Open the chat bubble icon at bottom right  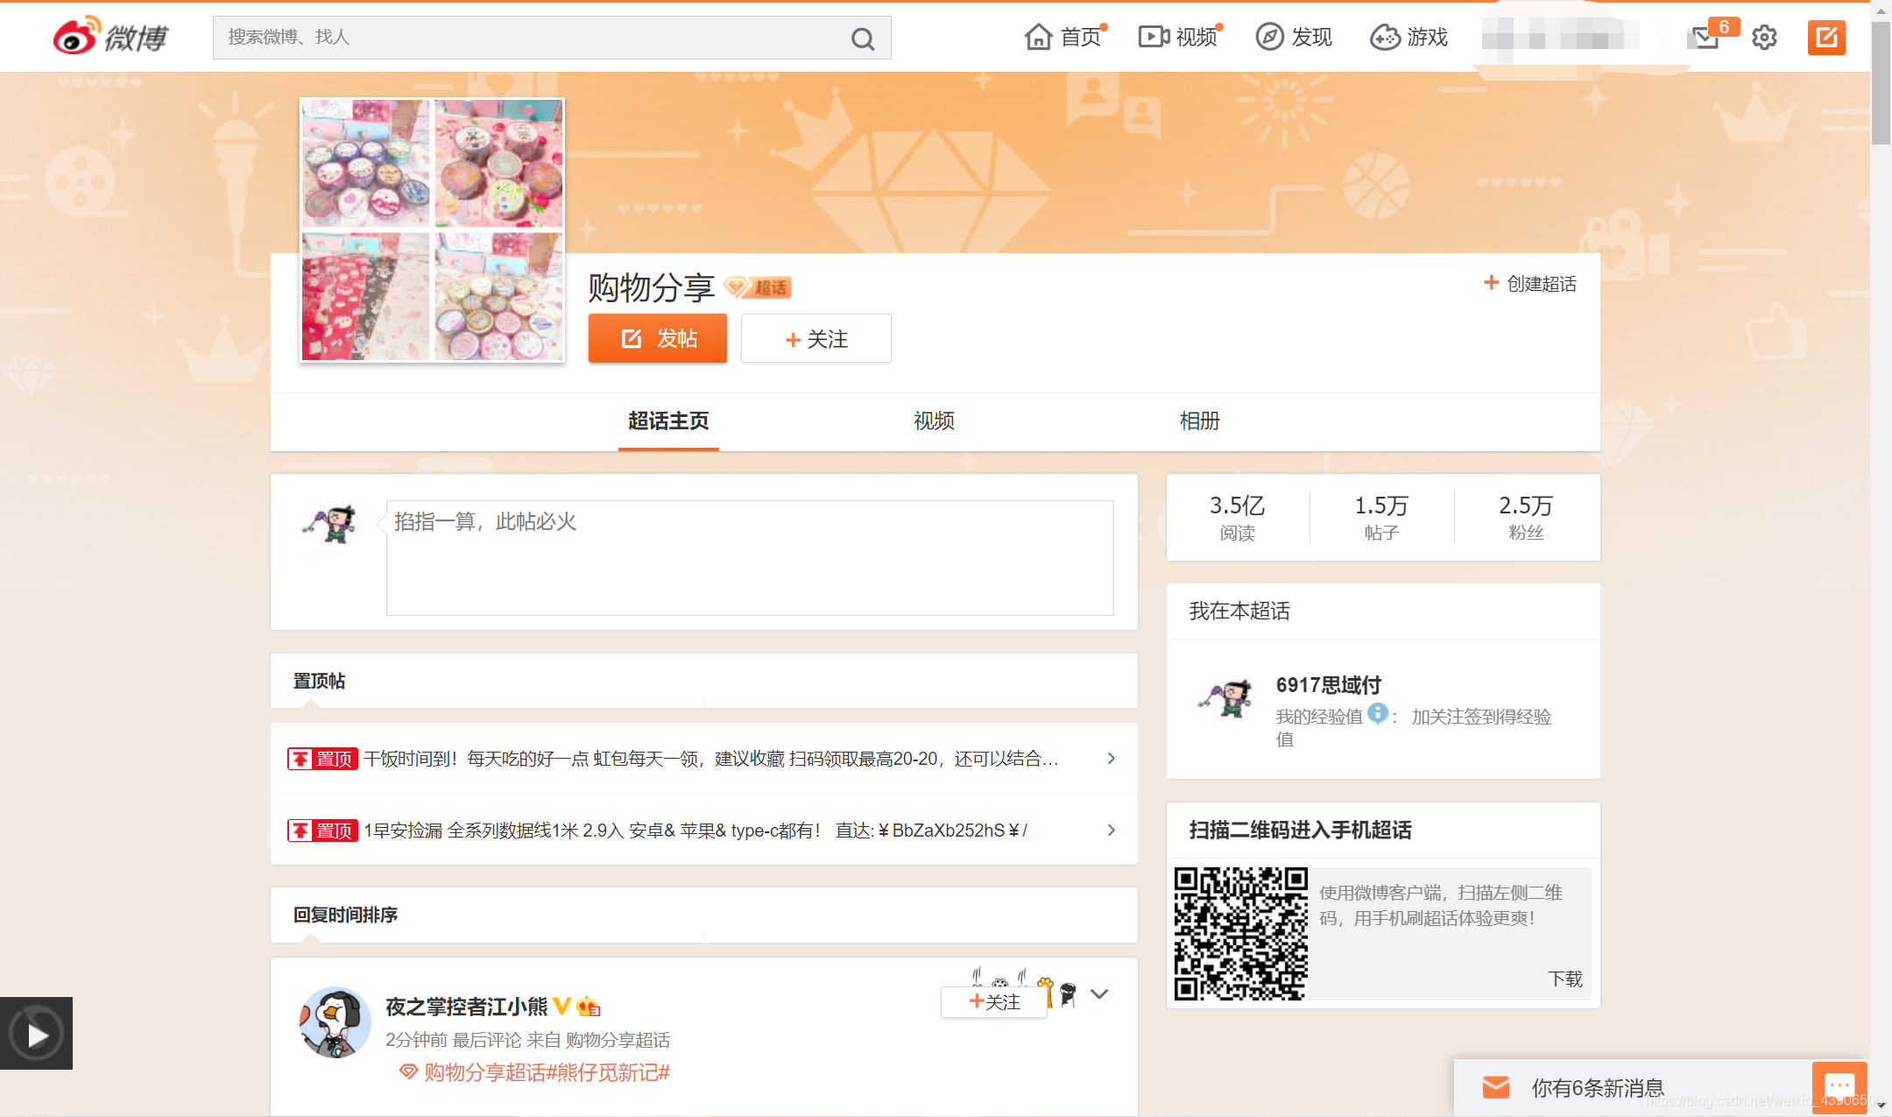point(1839,1085)
